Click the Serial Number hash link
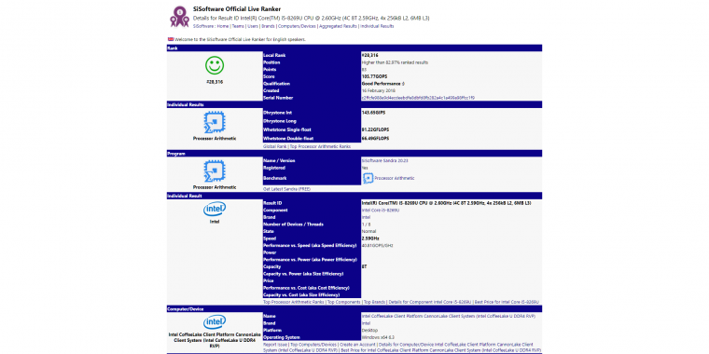 coord(418,98)
